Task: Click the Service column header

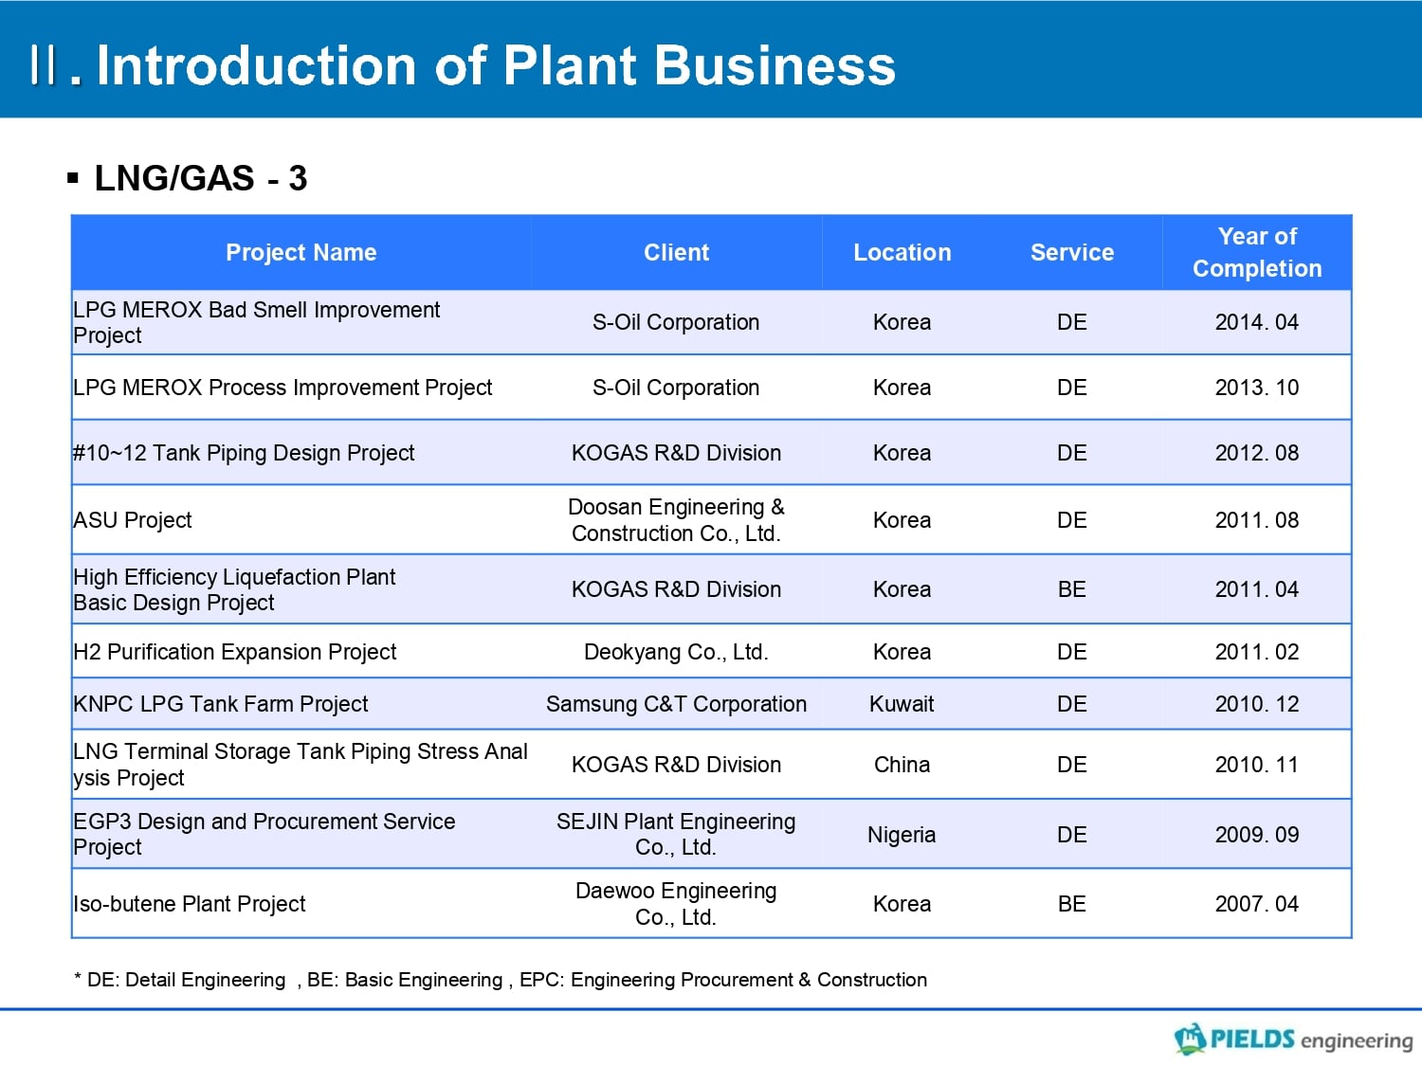Action: tap(1072, 252)
